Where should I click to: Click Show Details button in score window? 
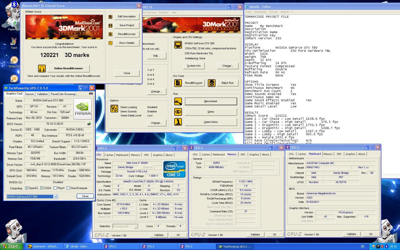[x=127, y=43]
